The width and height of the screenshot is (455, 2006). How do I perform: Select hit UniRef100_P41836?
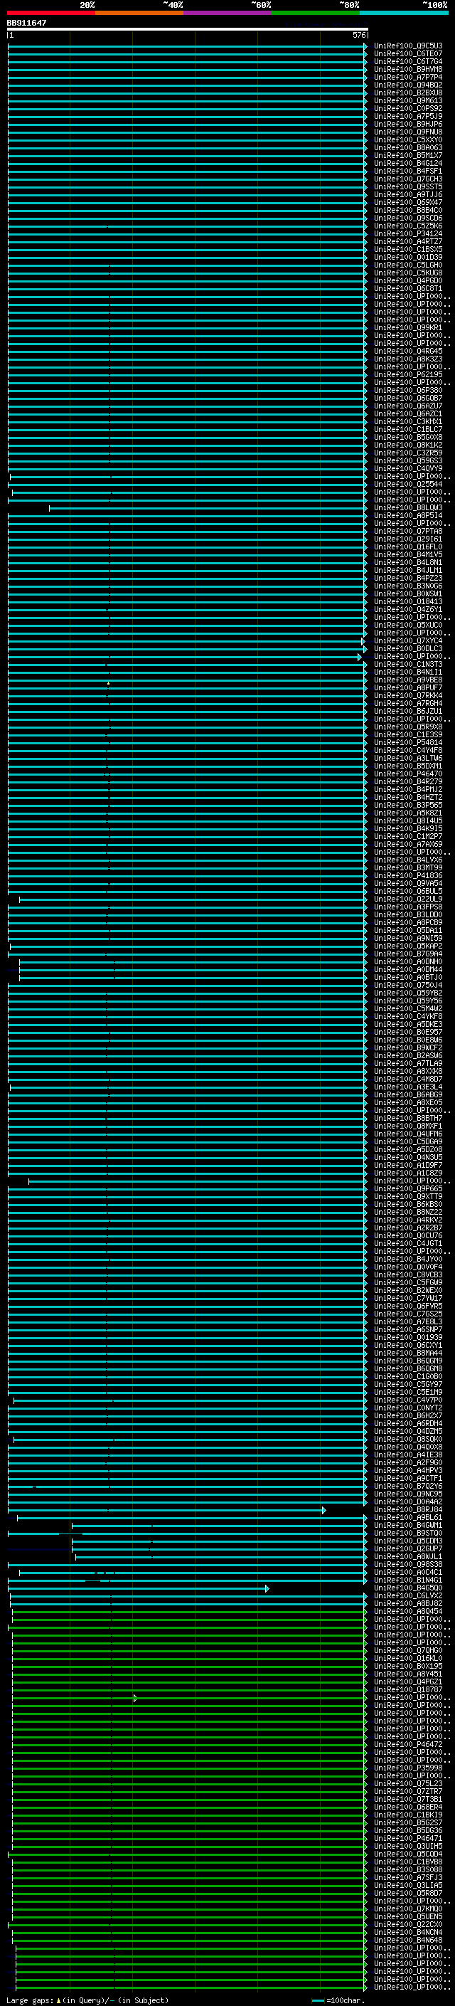pos(408,875)
